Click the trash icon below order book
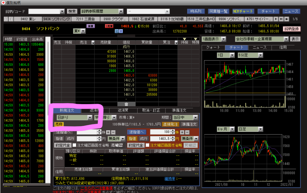This screenshot has width=307, height=193. click(126, 104)
